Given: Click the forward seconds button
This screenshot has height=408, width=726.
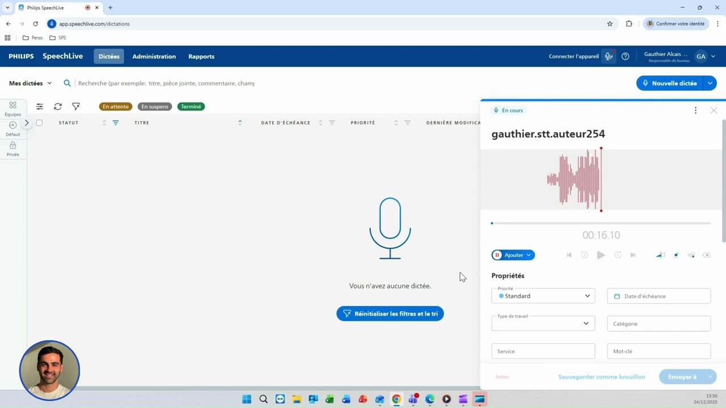Looking at the screenshot, I should click(x=618, y=255).
